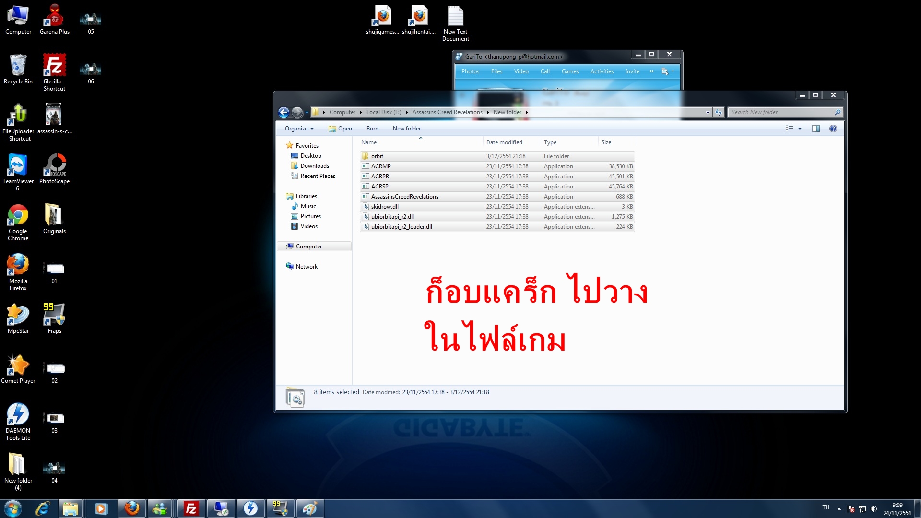Switch to Photos tab in messenger
The image size is (921, 518).
click(470, 71)
